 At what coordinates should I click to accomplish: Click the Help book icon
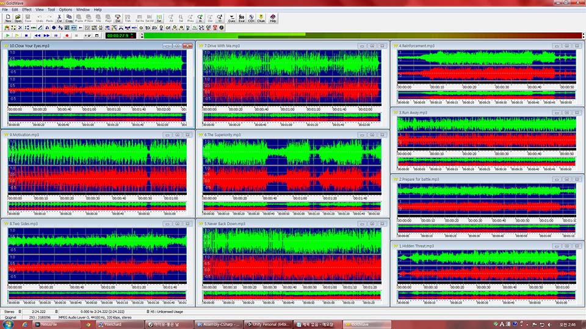click(273, 18)
